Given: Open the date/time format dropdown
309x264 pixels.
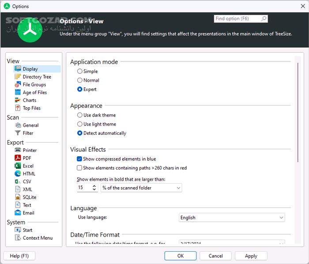Looking at the screenshot, I should tap(232, 242).
